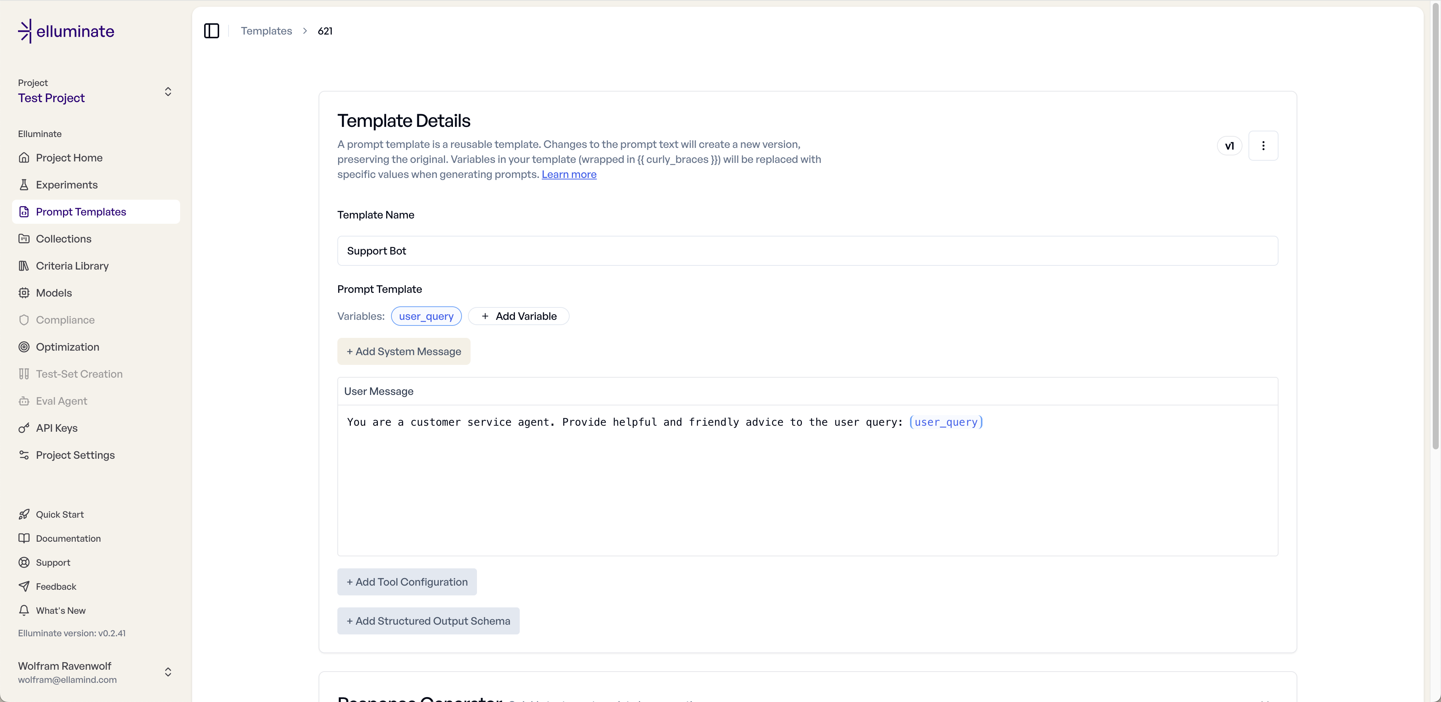Open the Models page
This screenshot has width=1441, height=702.
click(x=54, y=293)
